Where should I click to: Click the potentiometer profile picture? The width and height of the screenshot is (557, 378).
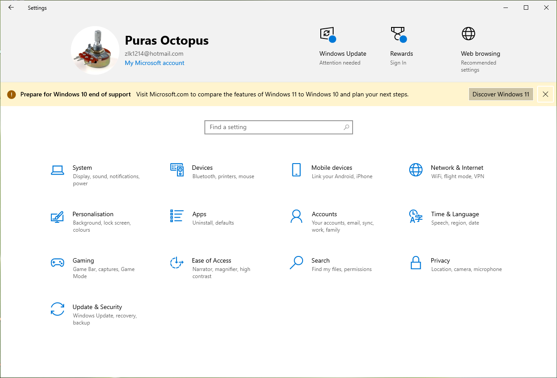(95, 50)
